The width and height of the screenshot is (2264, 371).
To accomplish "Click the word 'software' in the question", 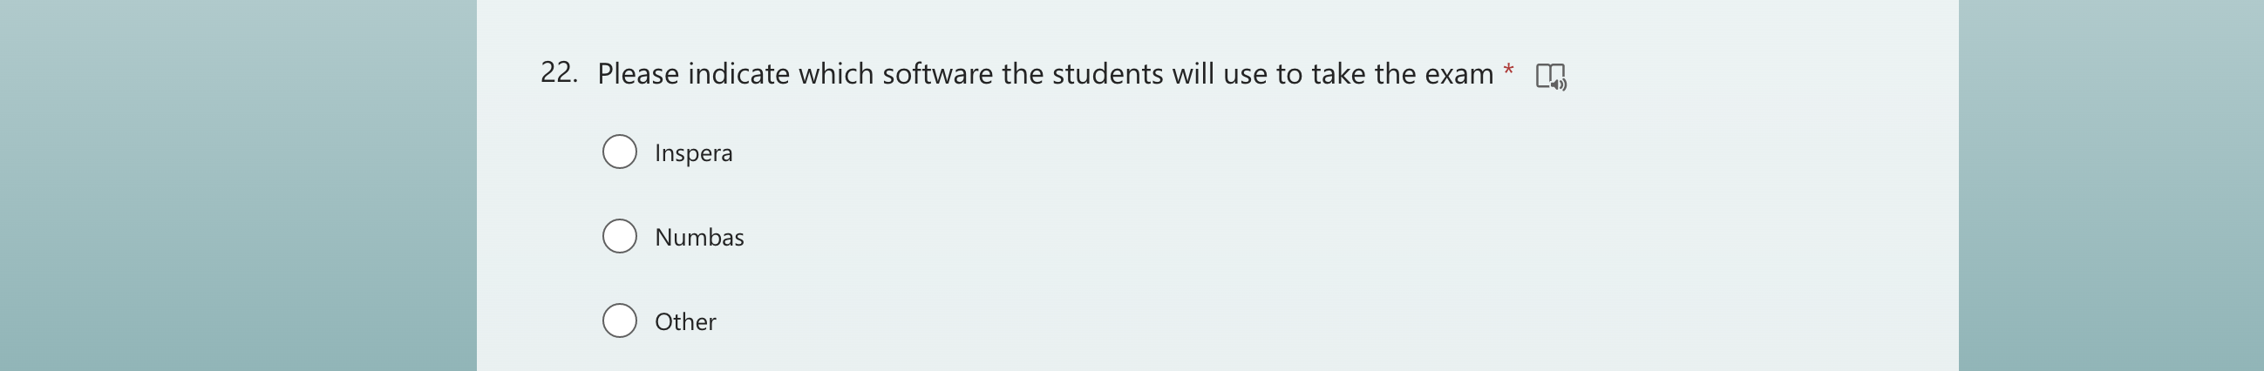I will (938, 75).
